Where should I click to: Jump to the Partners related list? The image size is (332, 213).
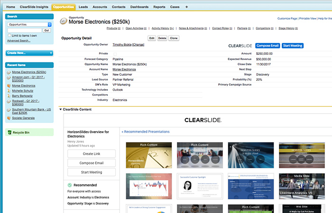(244, 28)
